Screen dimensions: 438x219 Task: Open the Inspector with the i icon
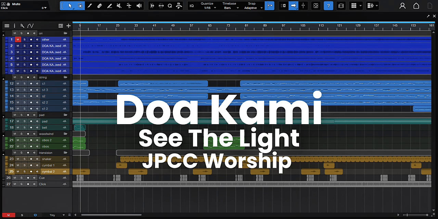click(x=14, y=26)
